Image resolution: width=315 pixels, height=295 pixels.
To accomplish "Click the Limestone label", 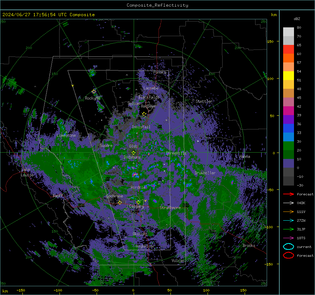I will tap(66, 135).
